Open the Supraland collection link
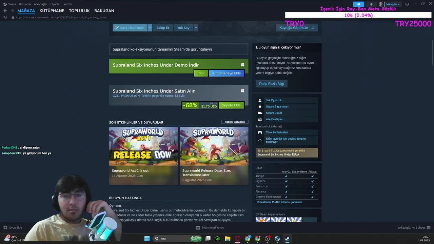Screen dimensions: 434x244 (x=179, y=49)
